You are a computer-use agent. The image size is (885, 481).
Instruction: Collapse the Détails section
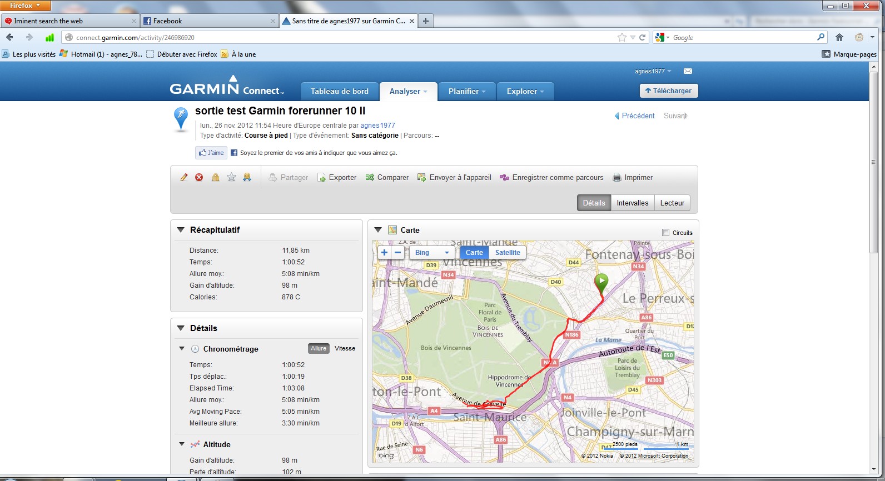[x=181, y=328]
